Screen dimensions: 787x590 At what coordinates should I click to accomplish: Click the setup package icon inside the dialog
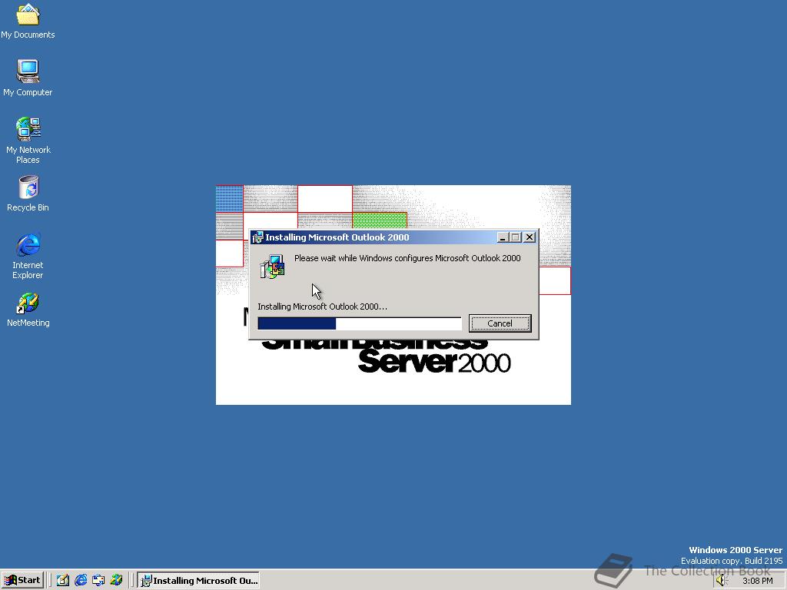(273, 267)
